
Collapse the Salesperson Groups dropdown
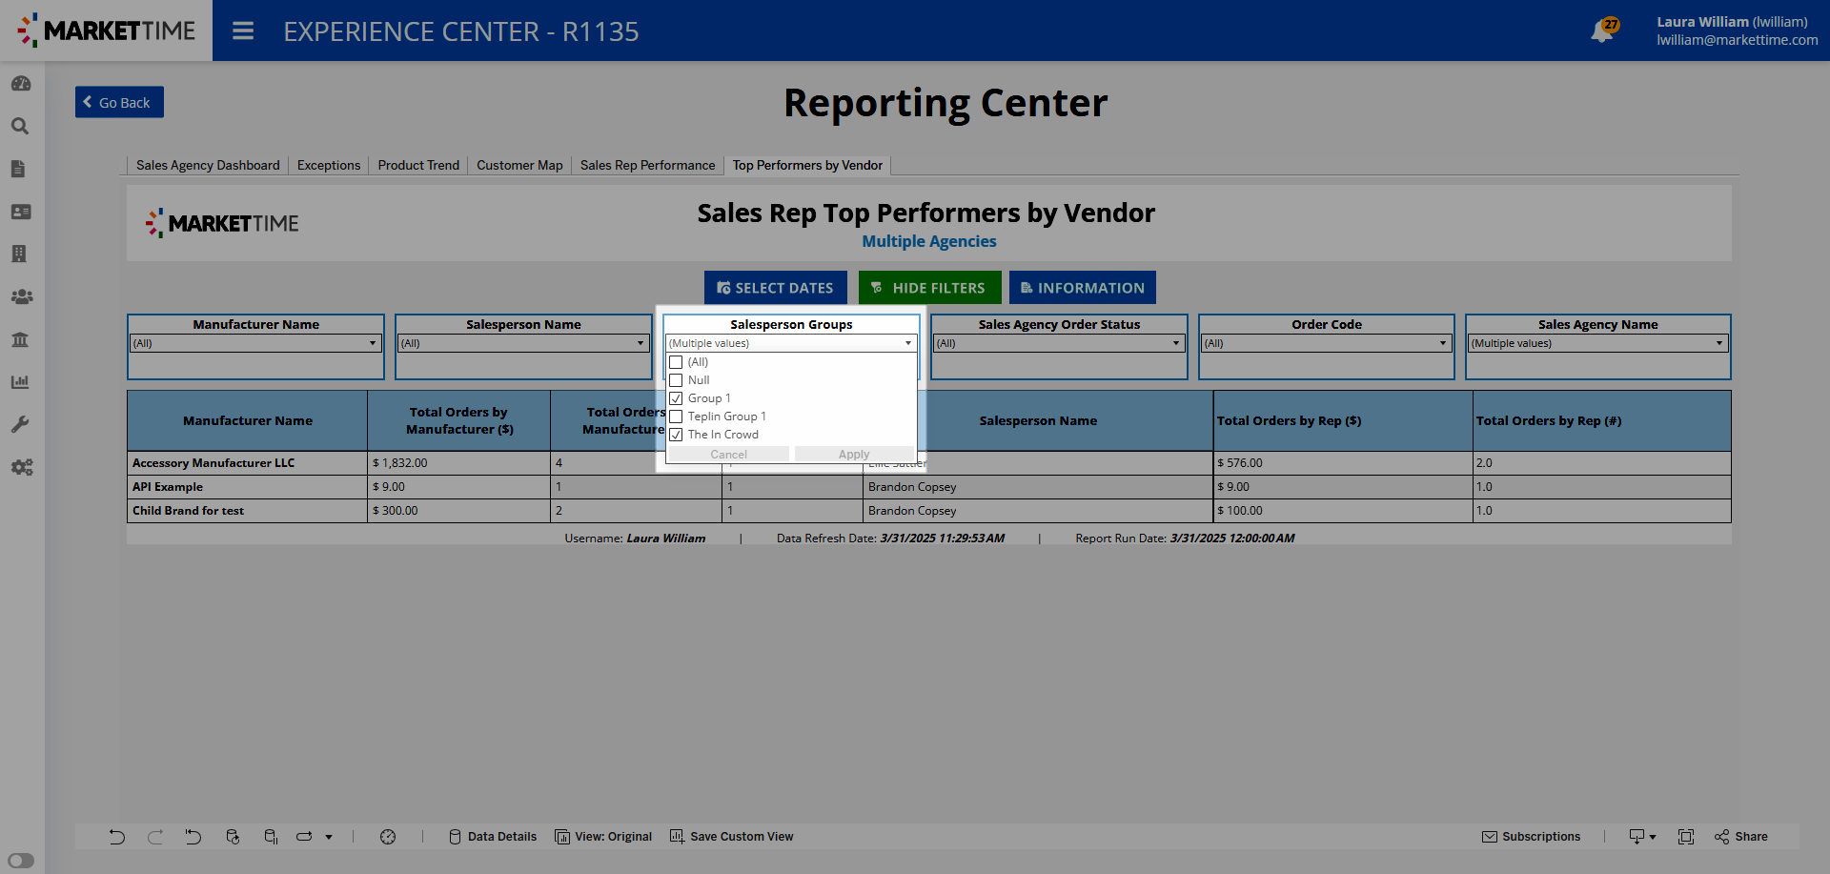click(791, 343)
